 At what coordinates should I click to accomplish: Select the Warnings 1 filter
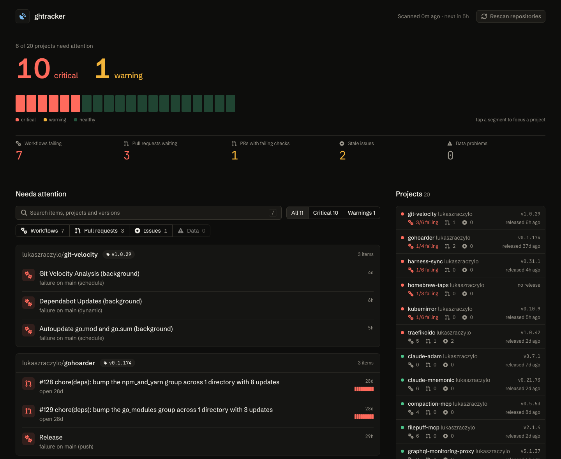pos(362,213)
